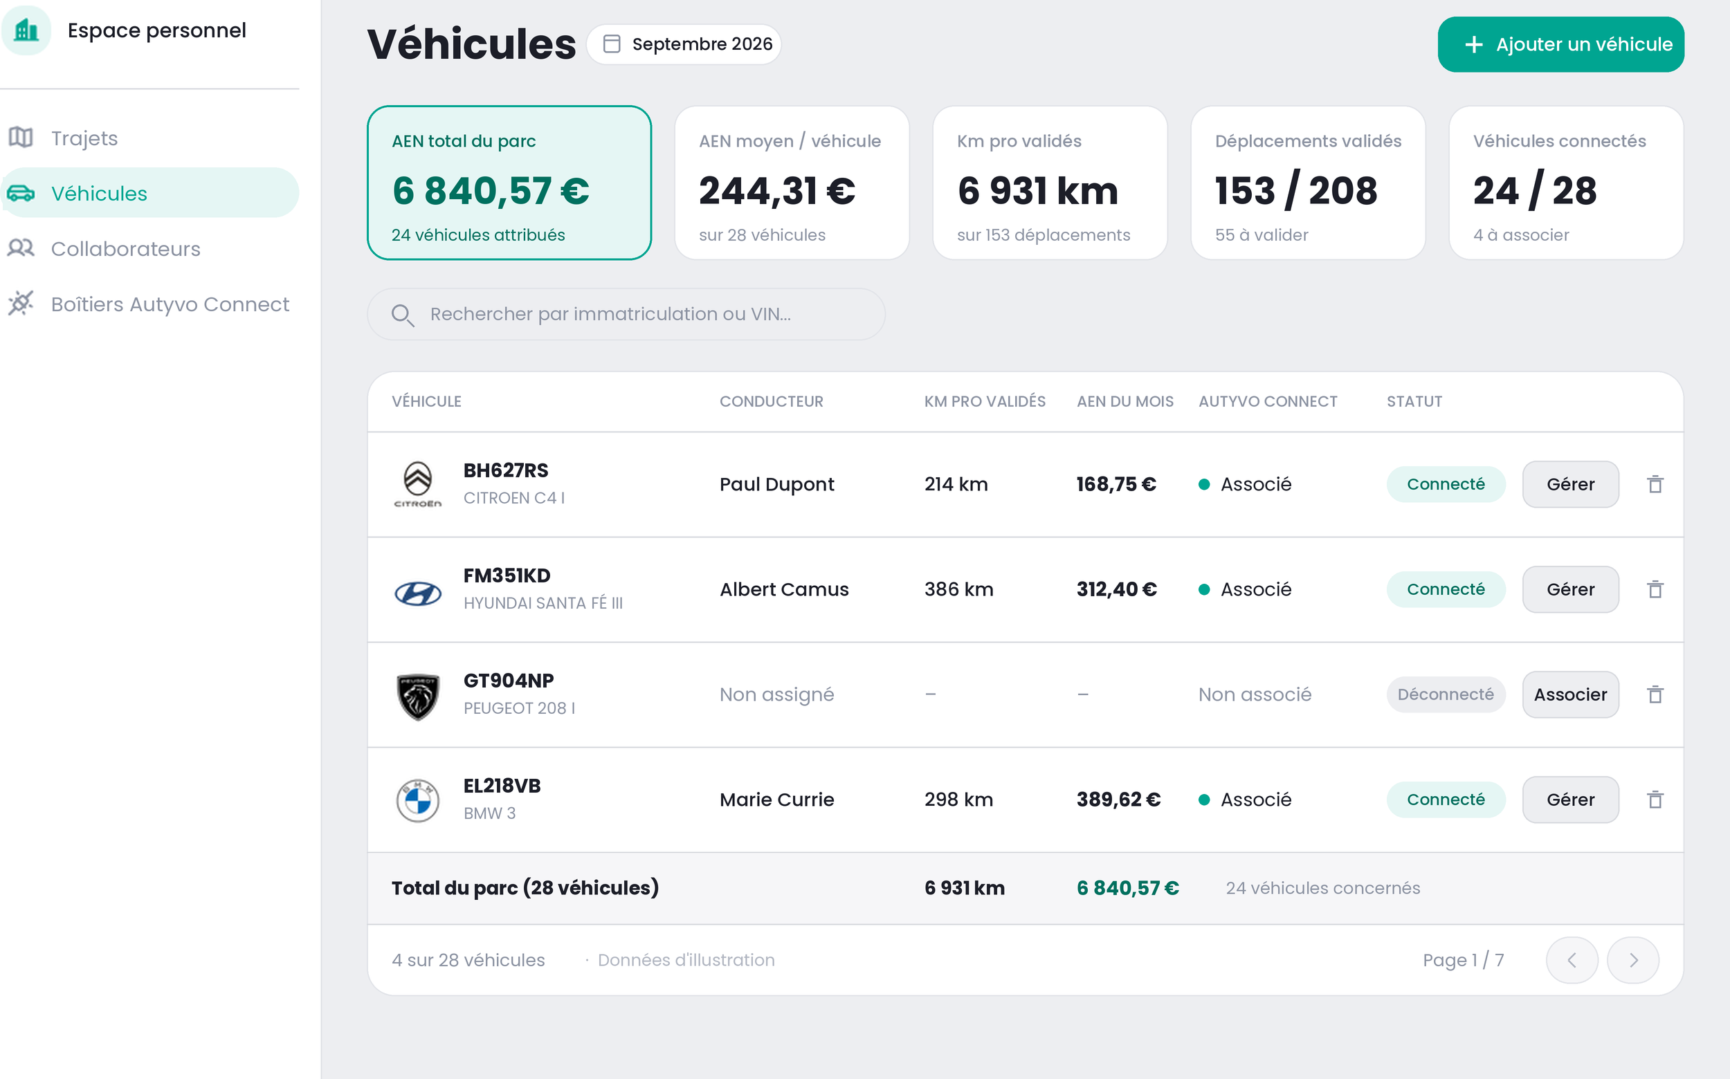The width and height of the screenshot is (1730, 1079).
Task: Click the calendar icon next to Septembre 2026
Action: click(x=611, y=44)
